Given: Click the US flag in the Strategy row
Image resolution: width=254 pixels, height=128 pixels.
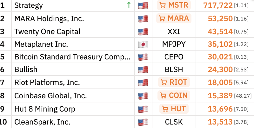Looking at the screenshot, I should point(143,6).
